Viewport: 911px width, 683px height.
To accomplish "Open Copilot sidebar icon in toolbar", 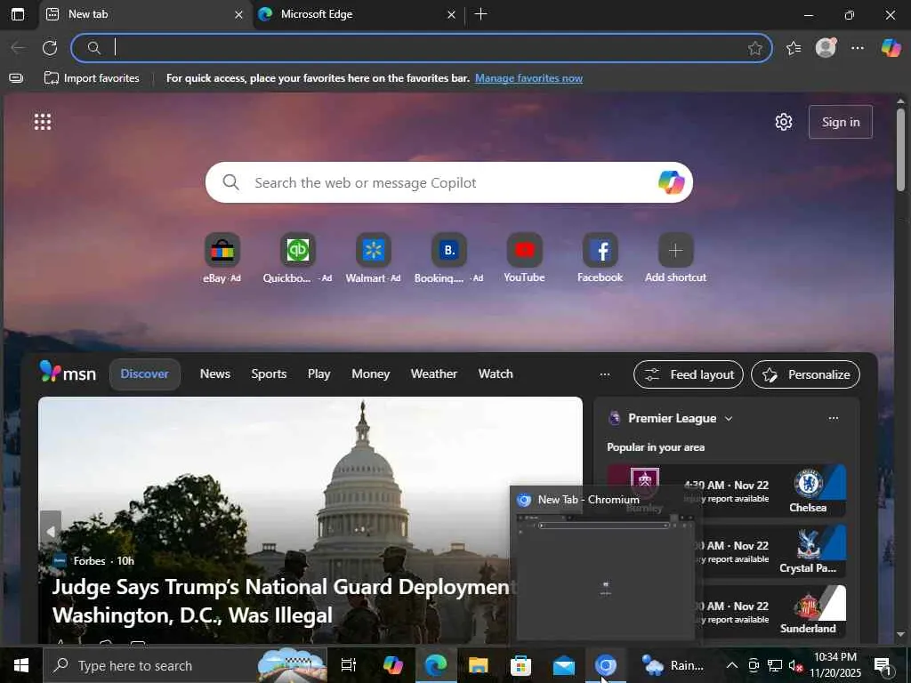I will (891, 48).
